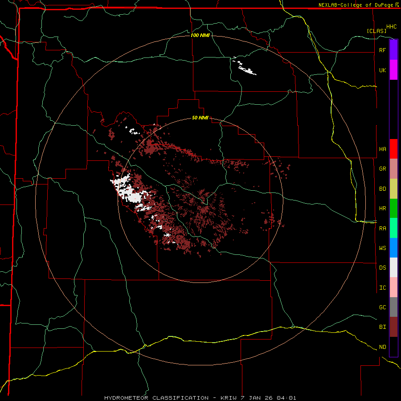
Task: Click the GR legend label
Action: (382, 169)
